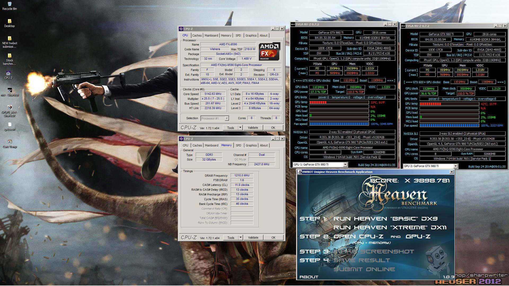The image size is (509, 286).
Task: Open Memory tab in upper CPU-Z window
Action: (x=226, y=35)
